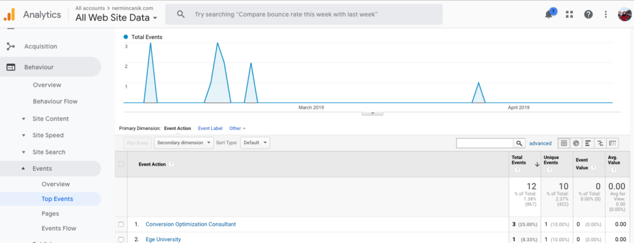Switch to the Percentage pie view
This screenshot has width=634, height=243.
point(576,143)
